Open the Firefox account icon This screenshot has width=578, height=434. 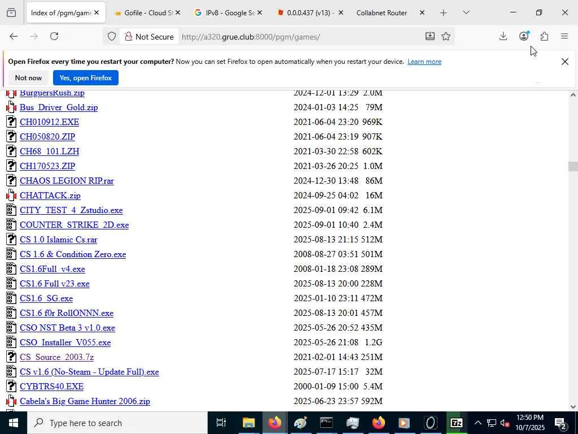[x=524, y=36]
